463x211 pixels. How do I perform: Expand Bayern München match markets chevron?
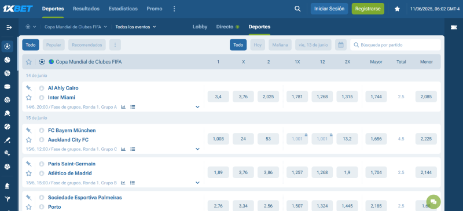[x=197, y=149]
